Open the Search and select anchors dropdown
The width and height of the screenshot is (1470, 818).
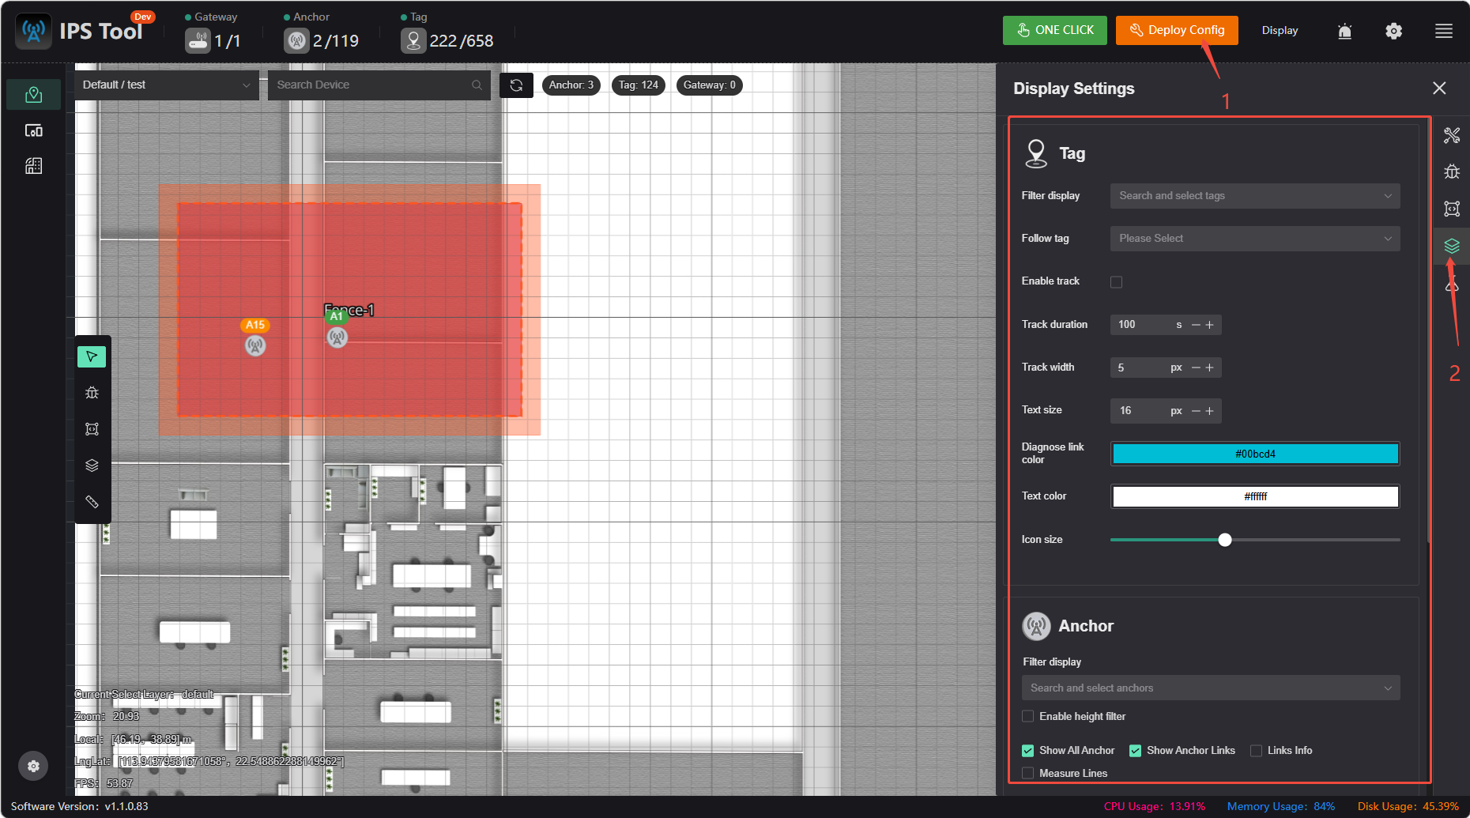pos(1211,688)
